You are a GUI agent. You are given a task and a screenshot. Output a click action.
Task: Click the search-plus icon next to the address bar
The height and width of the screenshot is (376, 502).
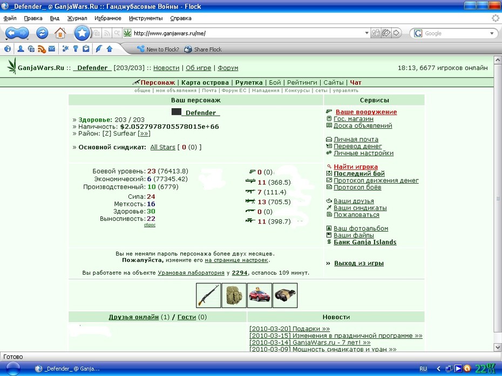pos(117,33)
